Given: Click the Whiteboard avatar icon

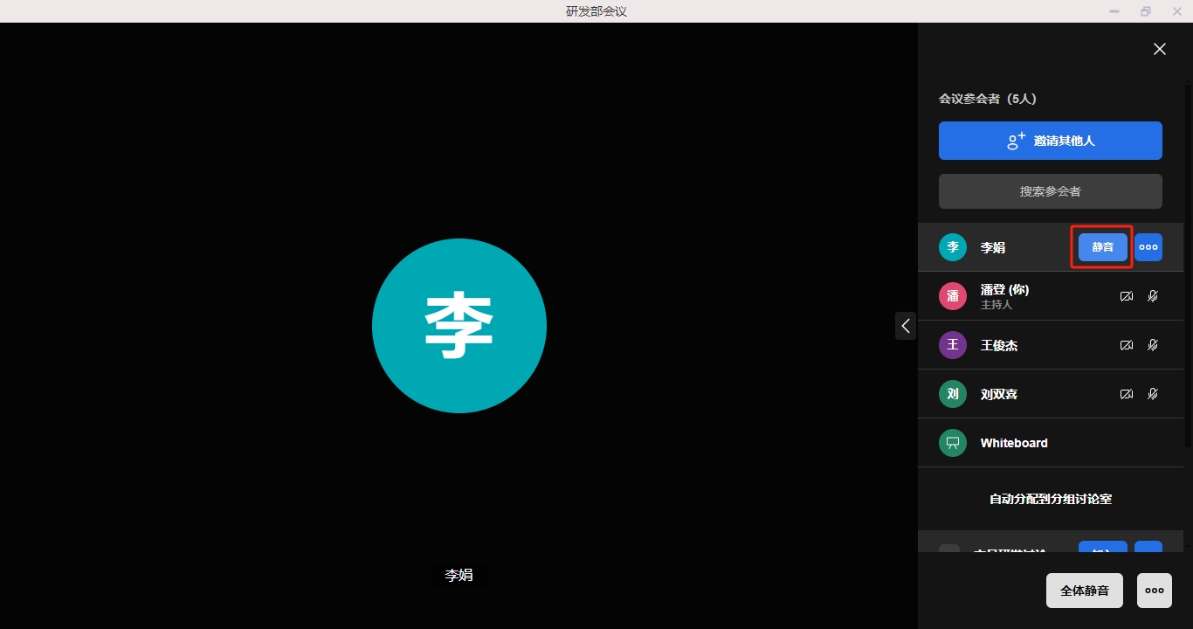Looking at the screenshot, I should tap(953, 443).
